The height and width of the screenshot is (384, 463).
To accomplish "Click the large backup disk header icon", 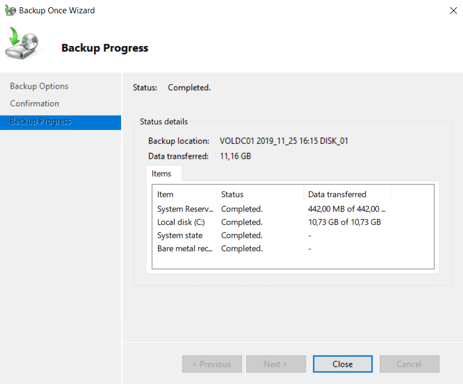I will pos(22,44).
